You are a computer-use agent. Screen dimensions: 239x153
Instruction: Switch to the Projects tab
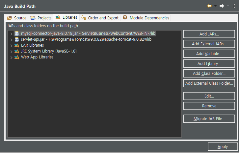(41, 18)
